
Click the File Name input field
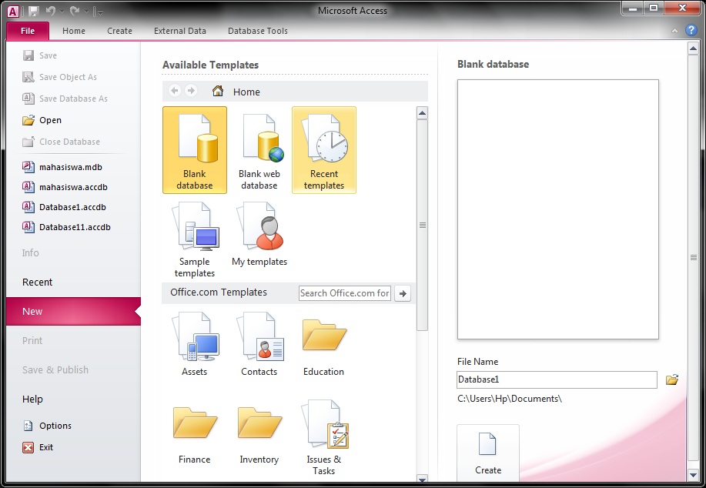click(557, 379)
